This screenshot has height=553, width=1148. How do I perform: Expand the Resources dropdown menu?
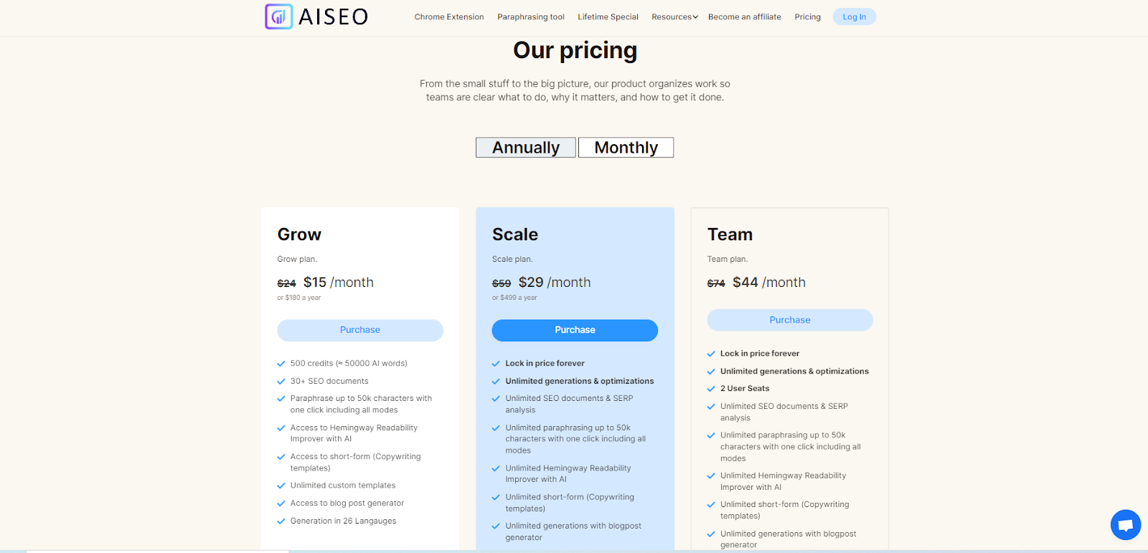(674, 17)
